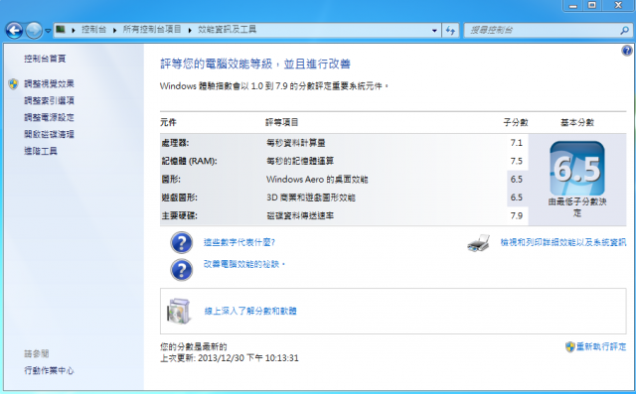Select the 記憶體 (RAM) row label

point(190,161)
